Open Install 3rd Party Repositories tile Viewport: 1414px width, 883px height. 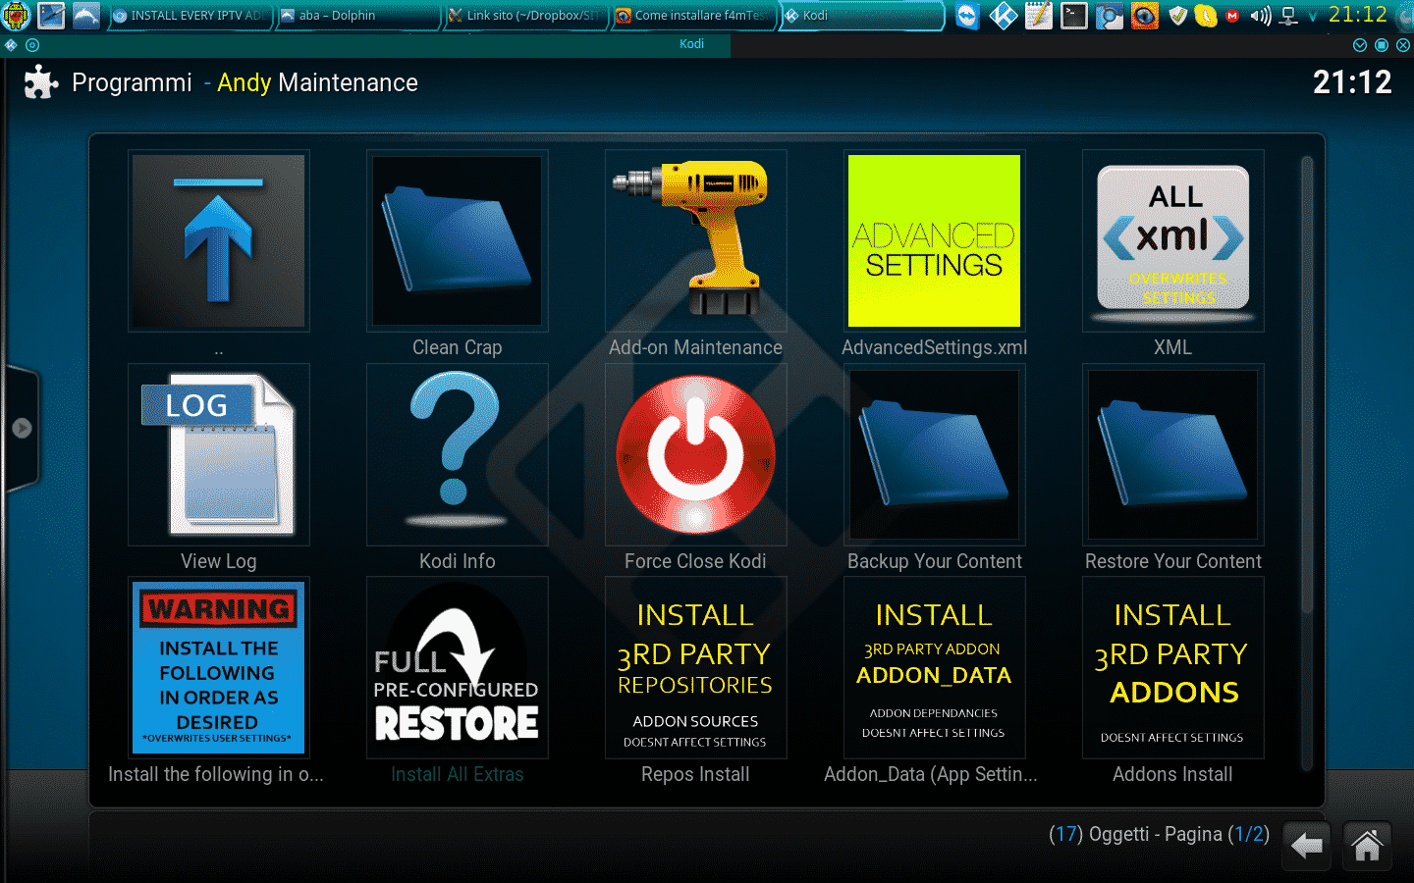point(696,667)
